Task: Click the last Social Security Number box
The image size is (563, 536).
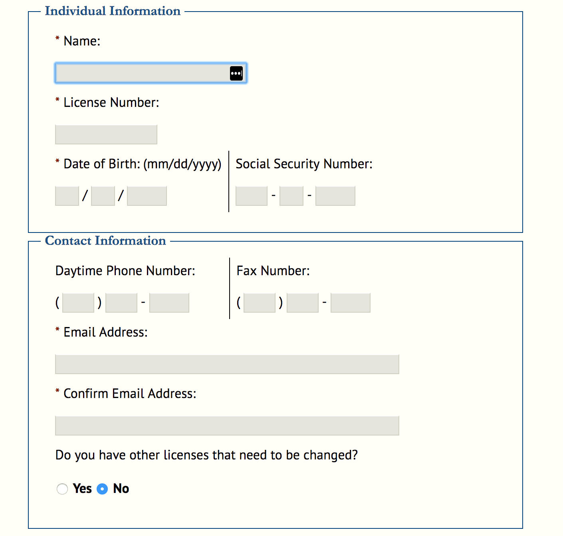Action: point(335,196)
